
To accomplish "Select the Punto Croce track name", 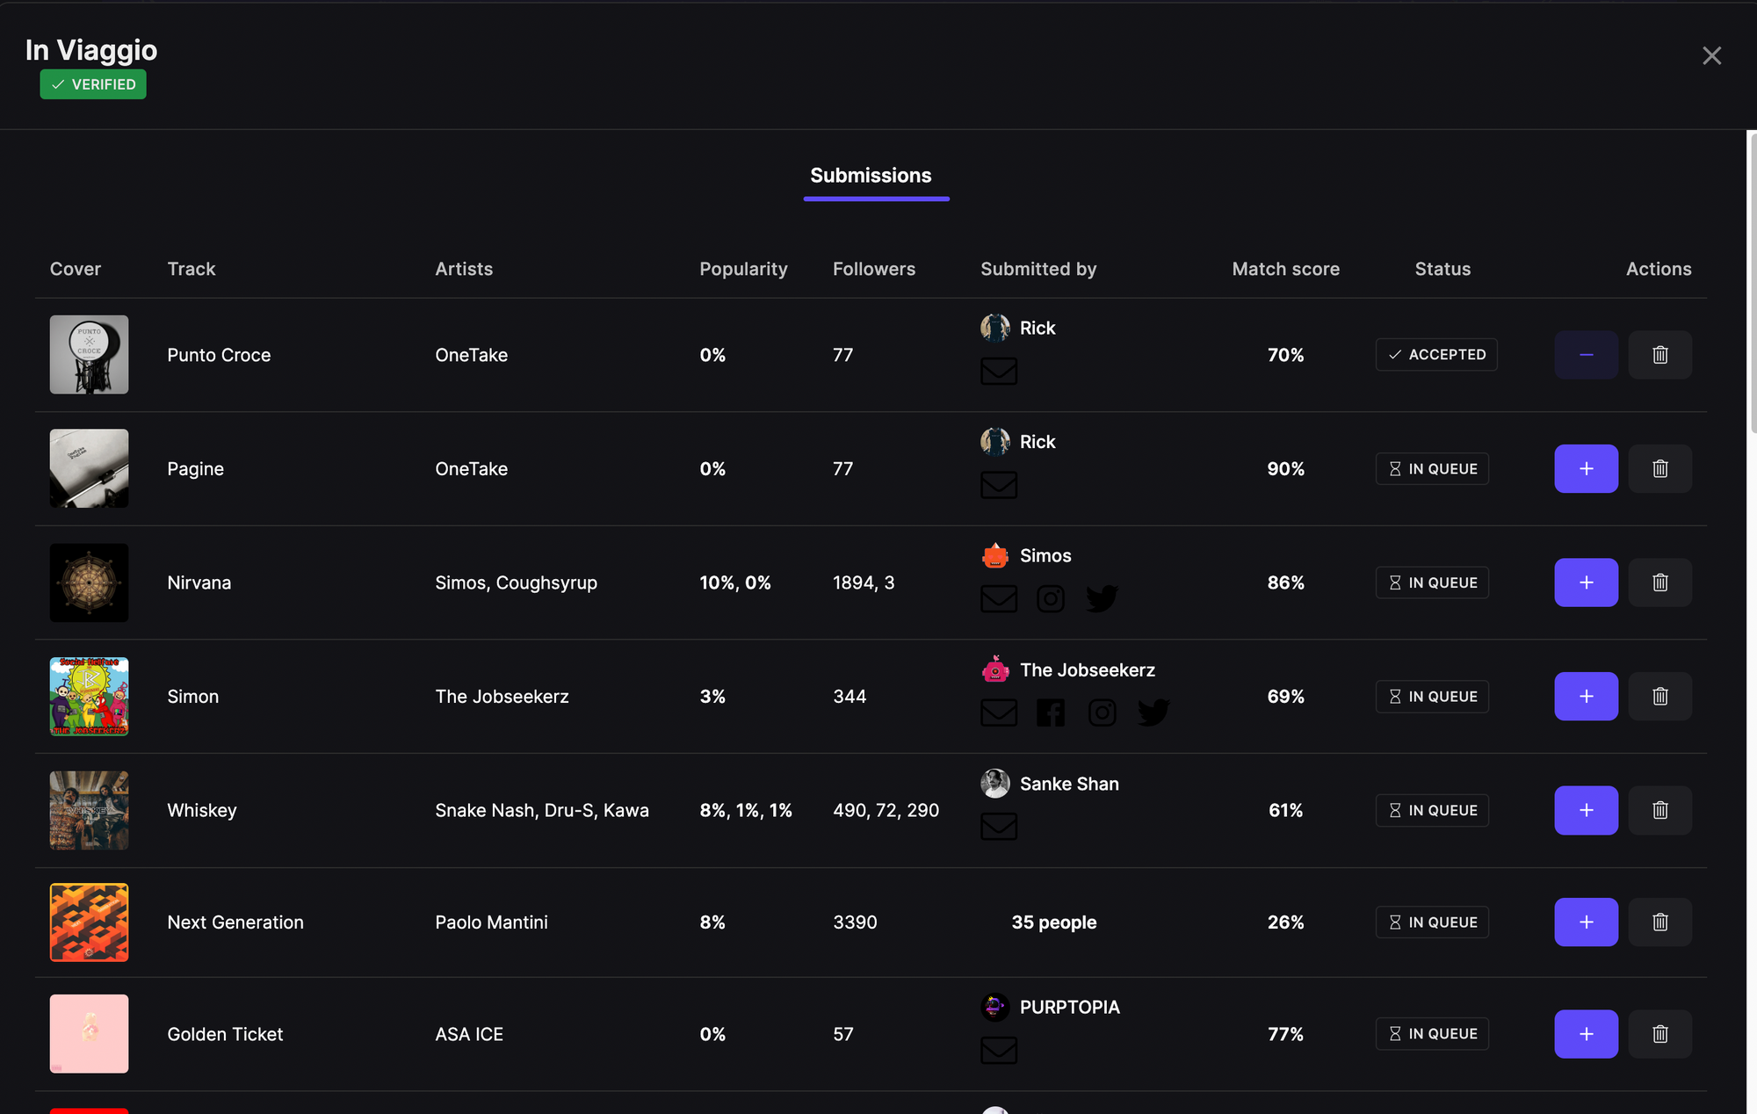I will tap(219, 355).
